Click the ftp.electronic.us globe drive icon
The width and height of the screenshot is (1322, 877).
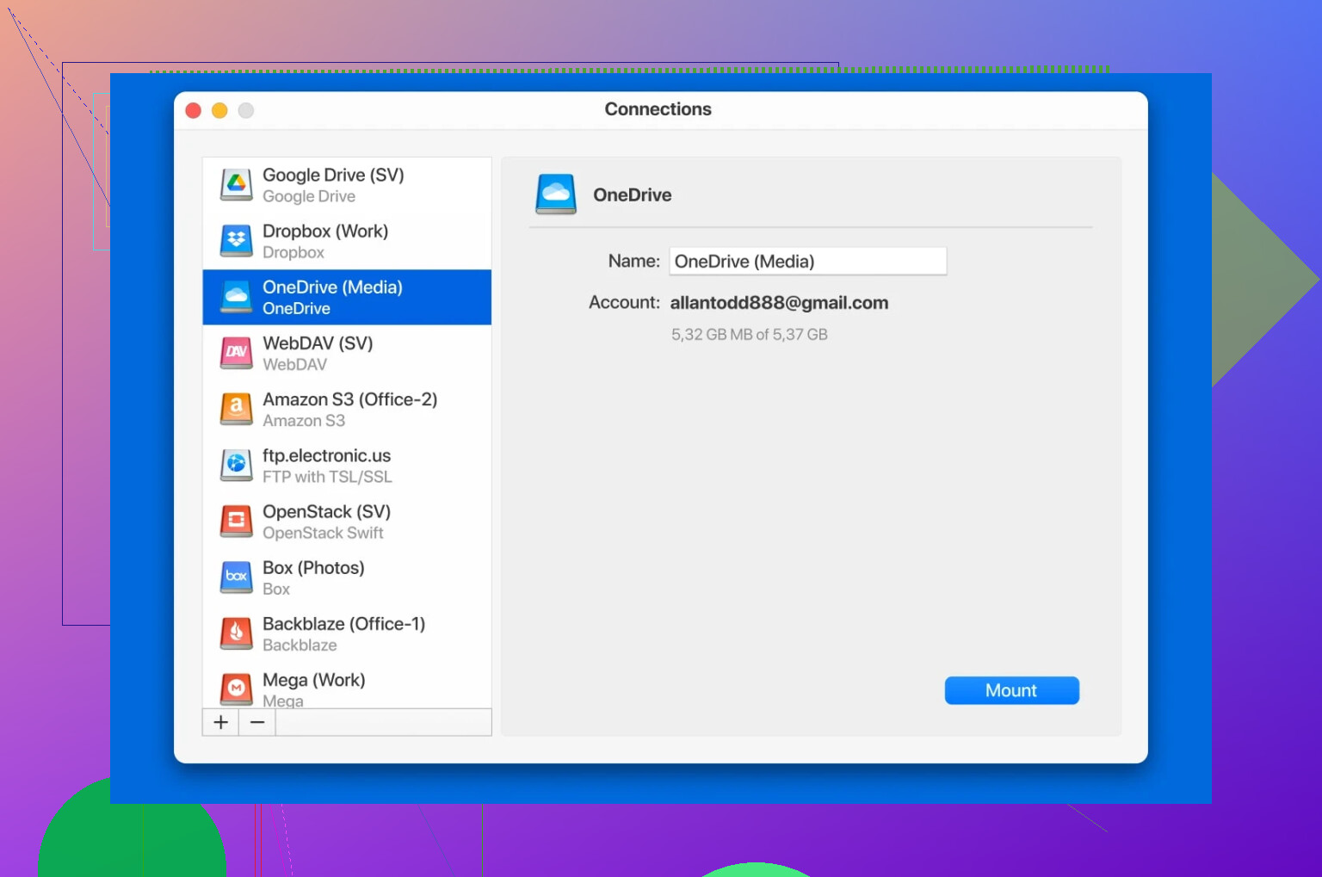(236, 466)
